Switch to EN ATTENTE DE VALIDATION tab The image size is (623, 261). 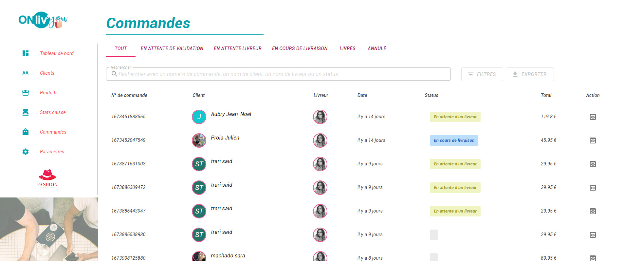[172, 48]
